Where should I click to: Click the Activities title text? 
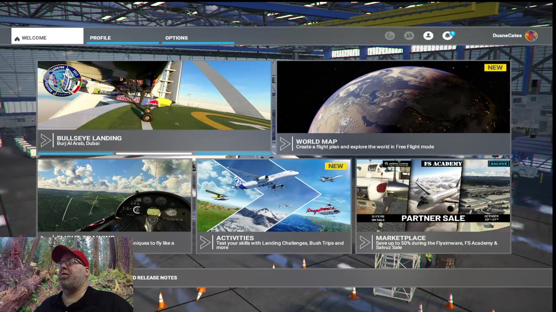[235, 238]
